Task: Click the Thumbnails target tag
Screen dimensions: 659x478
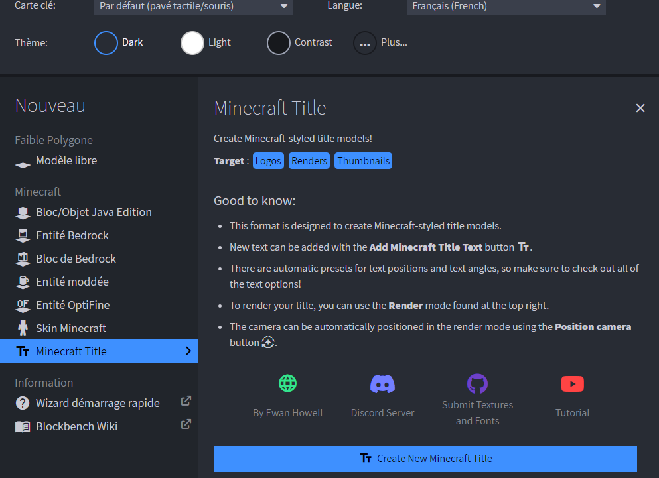Action: click(x=364, y=161)
